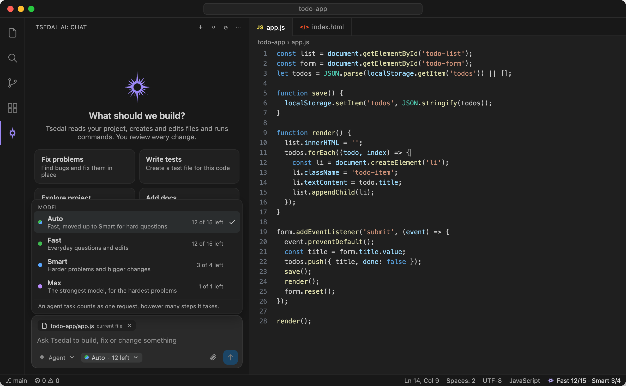Click the todo-app title search bar
The image size is (626, 386).
click(313, 9)
